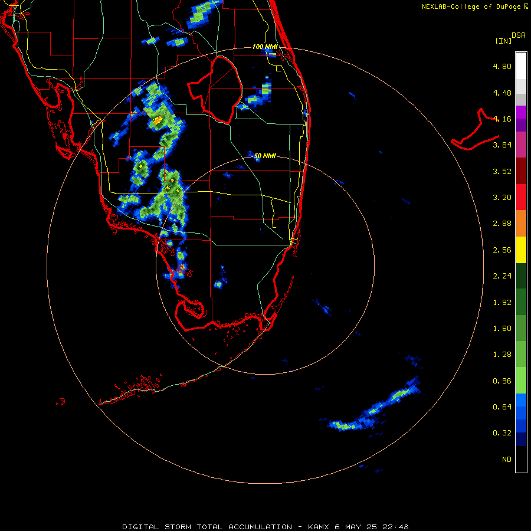
Task: Click the [IN] units label
Action: [x=503, y=41]
